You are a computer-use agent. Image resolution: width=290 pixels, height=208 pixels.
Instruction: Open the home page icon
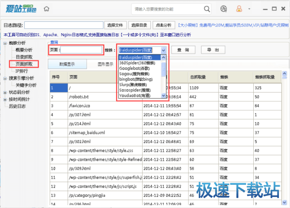tap(46, 9)
